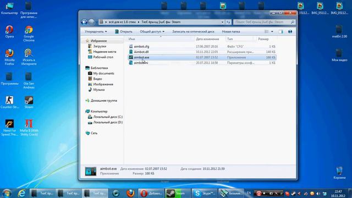Click the Открыть toolbar button
This screenshot has width=352, height=198.
(x=123, y=32)
